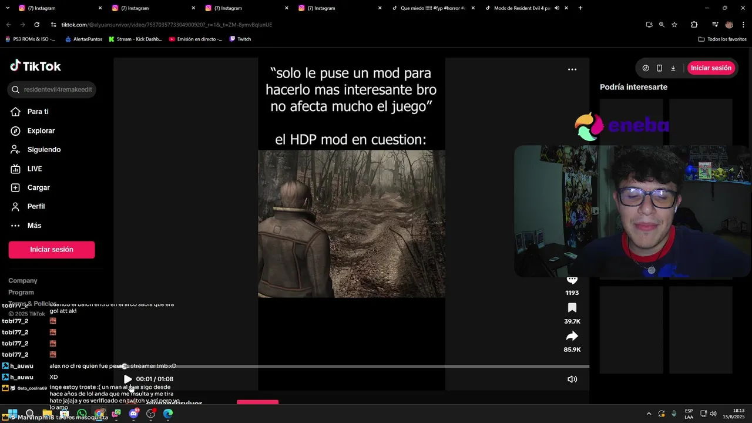752x423 pixels.
Task: Open Microsoft Edge from the taskbar
Action: tap(168, 414)
